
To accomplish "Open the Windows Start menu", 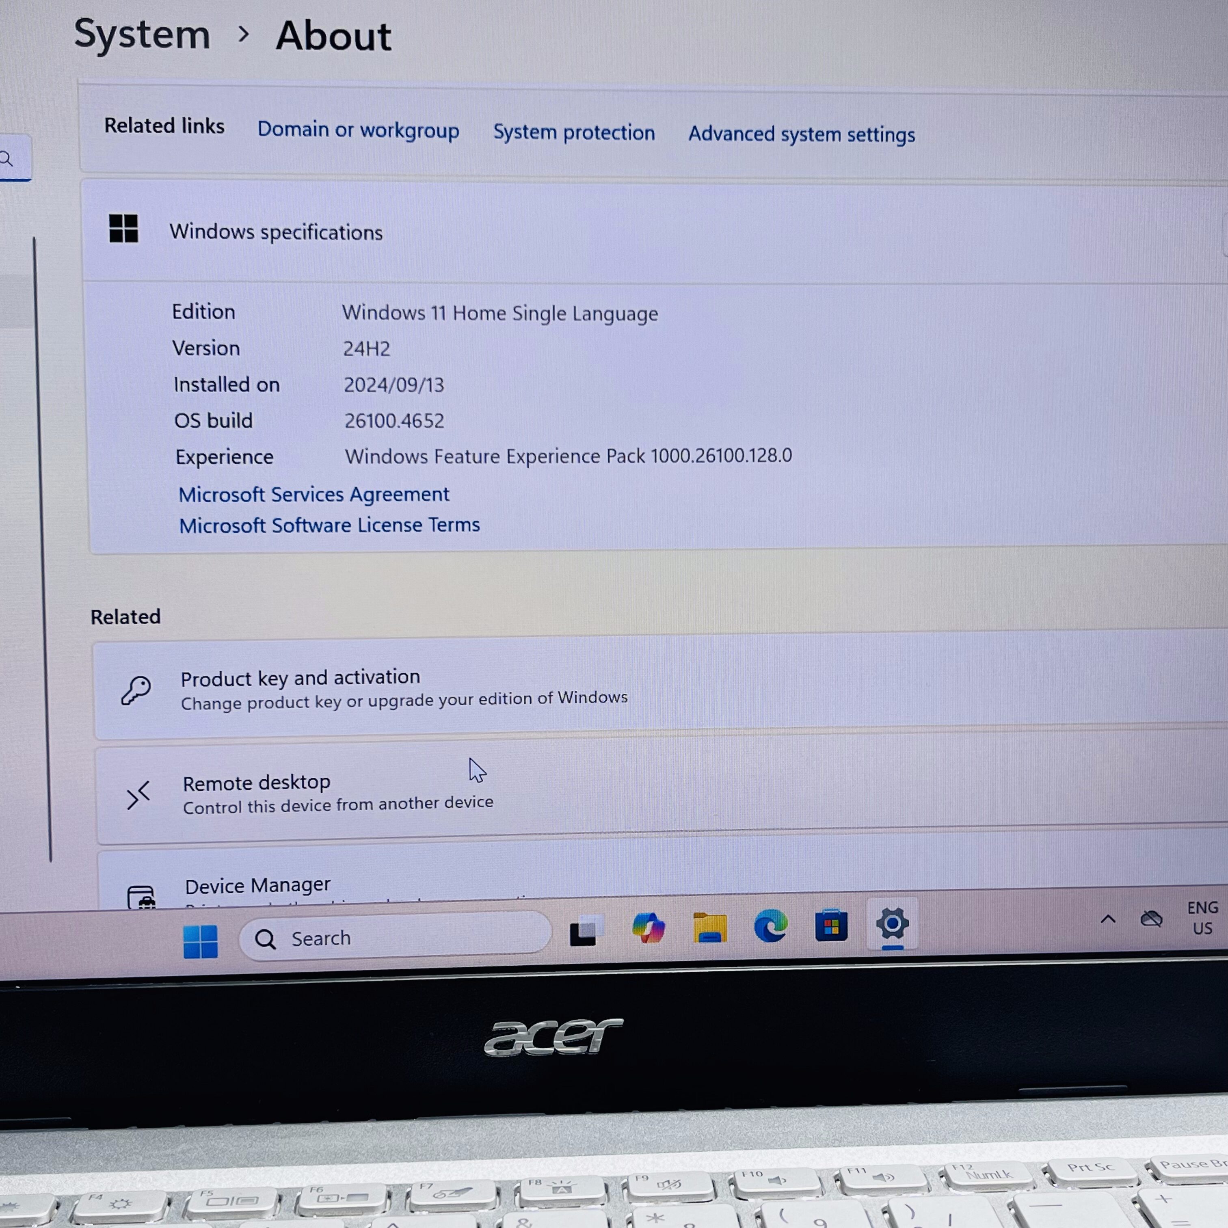I will pos(200,941).
